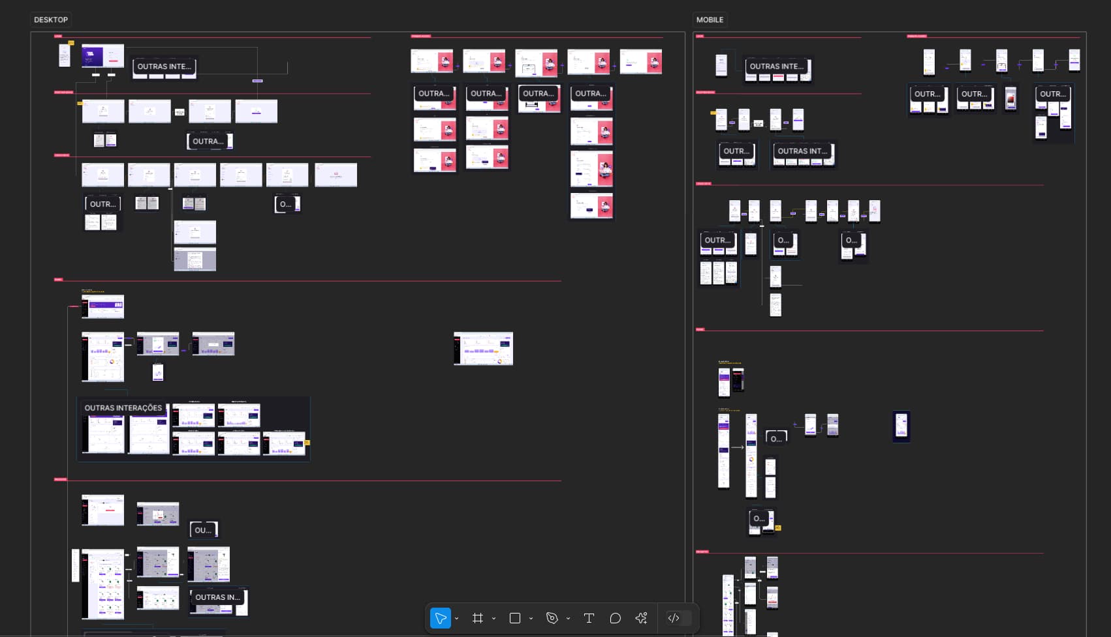
Task: Open the Pen tool options chevron
Action: pos(568,619)
